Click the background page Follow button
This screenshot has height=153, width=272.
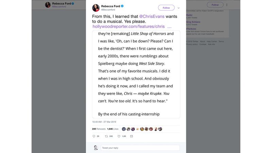(x=215, y=5)
